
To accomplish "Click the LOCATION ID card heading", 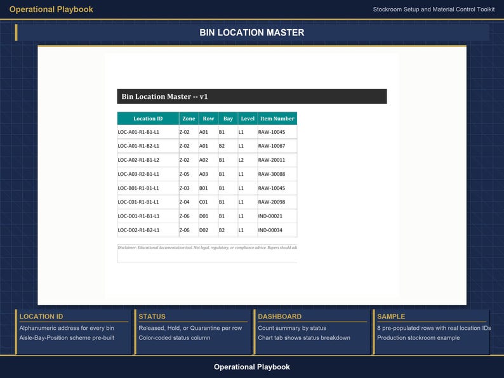I will point(41,316).
